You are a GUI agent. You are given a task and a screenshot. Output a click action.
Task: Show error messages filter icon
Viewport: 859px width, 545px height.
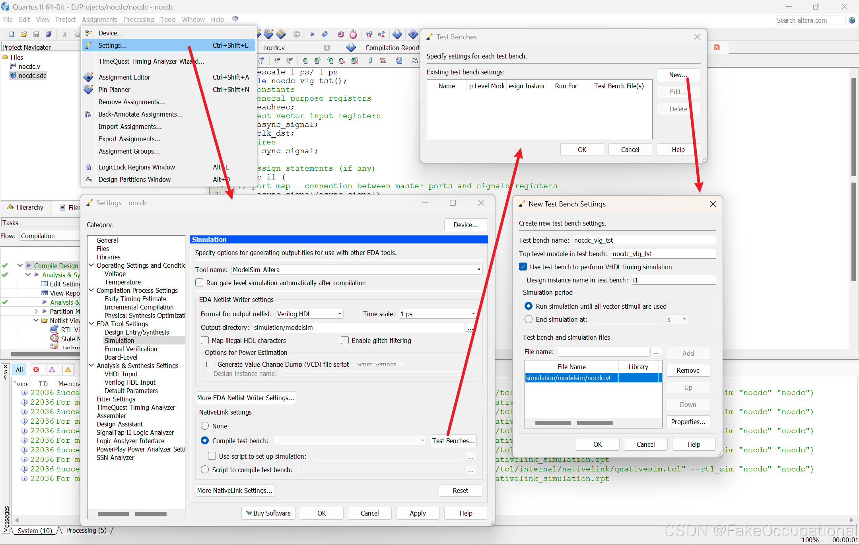[36, 370]
